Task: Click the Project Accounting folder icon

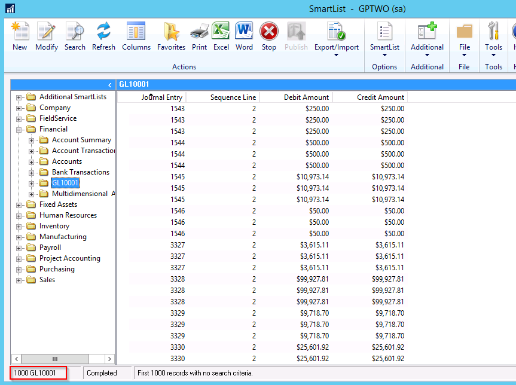Action: coord(31,258)
